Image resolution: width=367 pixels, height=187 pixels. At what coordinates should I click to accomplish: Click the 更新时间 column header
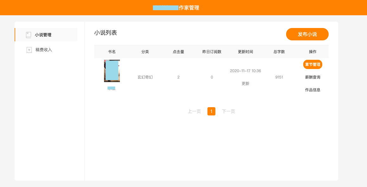point(245,52)
